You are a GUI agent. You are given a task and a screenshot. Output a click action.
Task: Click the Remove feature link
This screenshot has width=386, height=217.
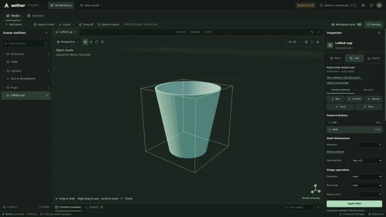(335, 152)
